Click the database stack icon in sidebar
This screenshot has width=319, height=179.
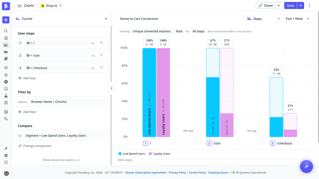point(6,112)
